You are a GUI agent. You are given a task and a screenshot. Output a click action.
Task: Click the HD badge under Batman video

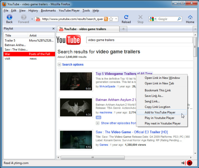(x=99, y=118)
